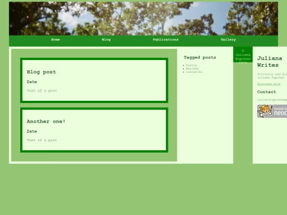This screenshot has height=215, width=287.
Task: Click Date under 'Another one!'
Action: [32, 132]
